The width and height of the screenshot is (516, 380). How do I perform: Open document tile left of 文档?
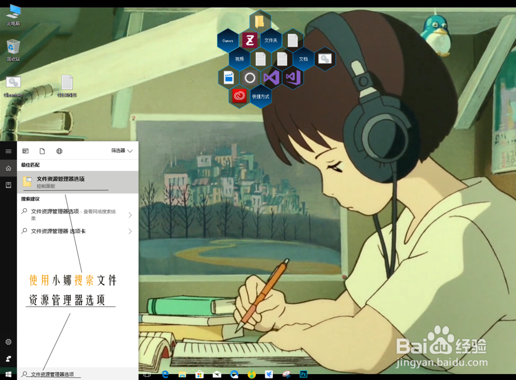click(282, 59)
